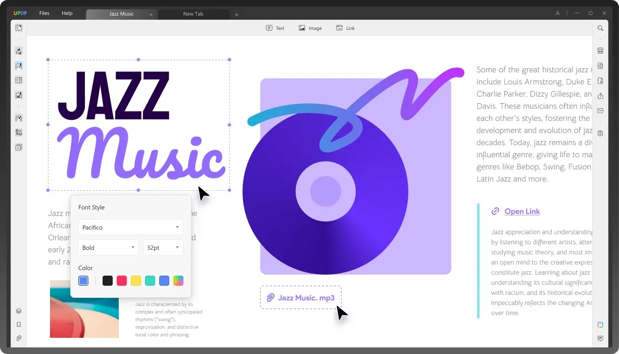Click the 'Color' label in popup
This screenshot has height=354, width=619.
pos(85,268)
